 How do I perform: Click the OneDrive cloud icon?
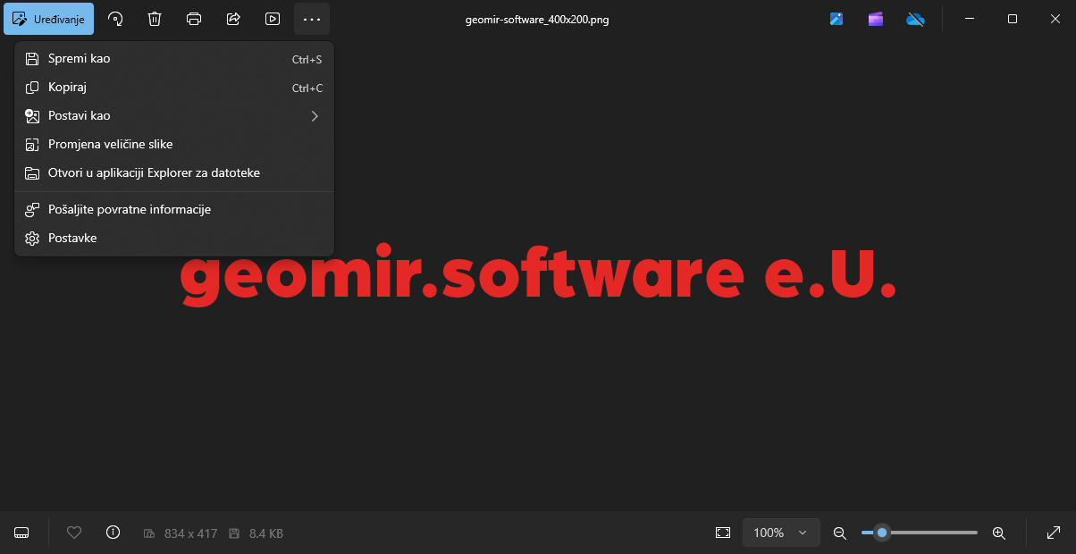pos(915,19)
